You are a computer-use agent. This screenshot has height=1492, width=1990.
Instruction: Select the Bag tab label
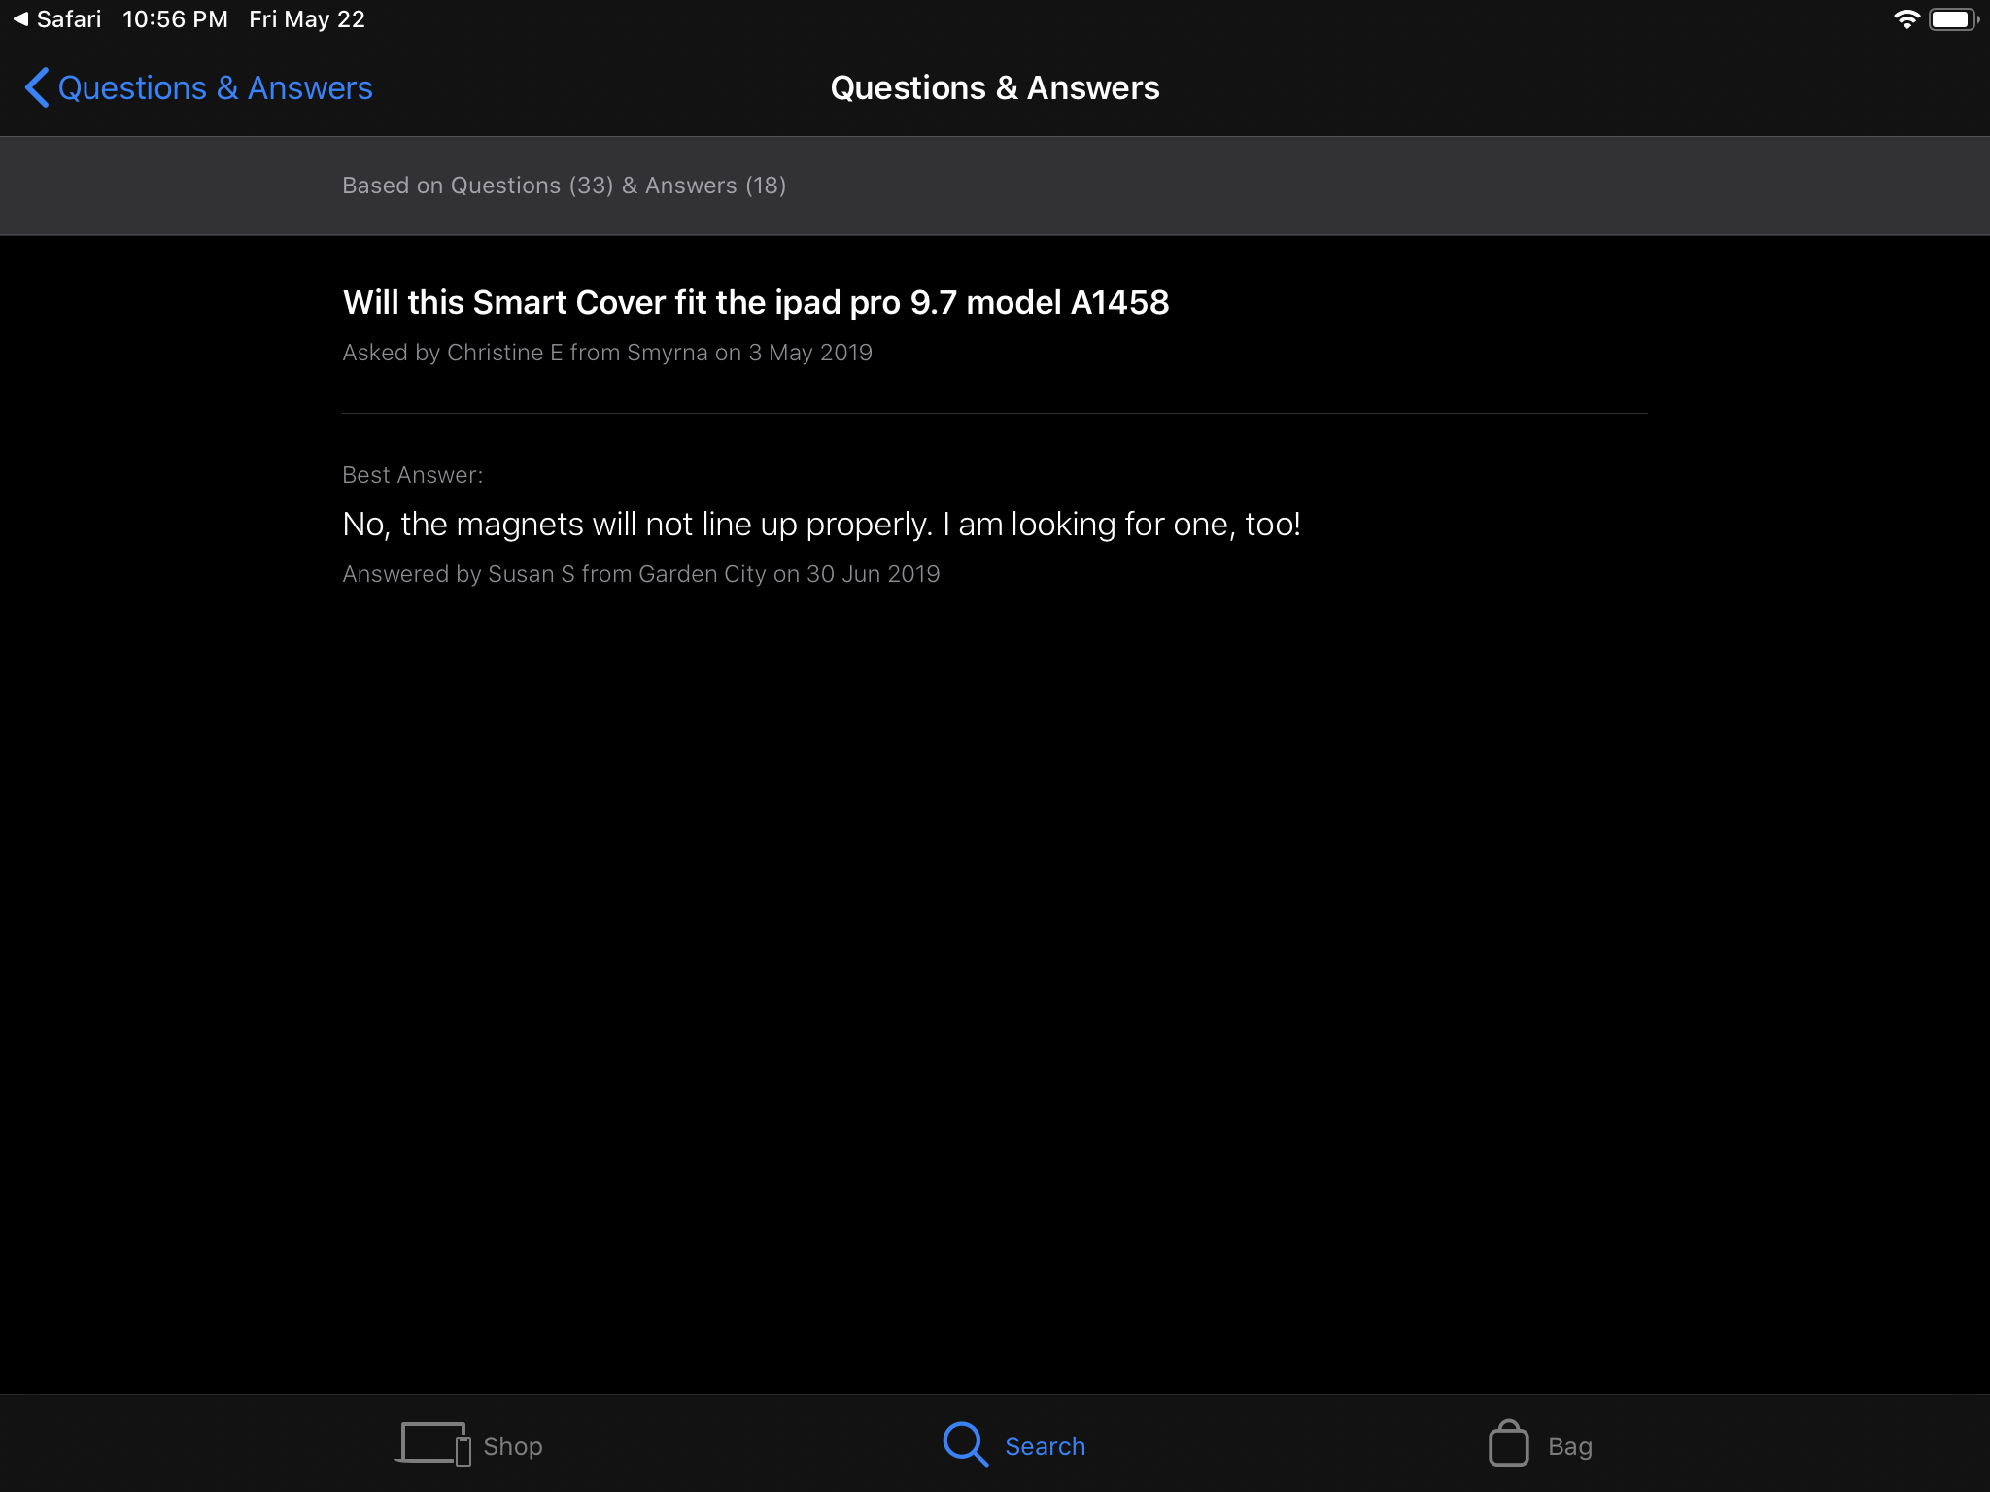1569,1446
